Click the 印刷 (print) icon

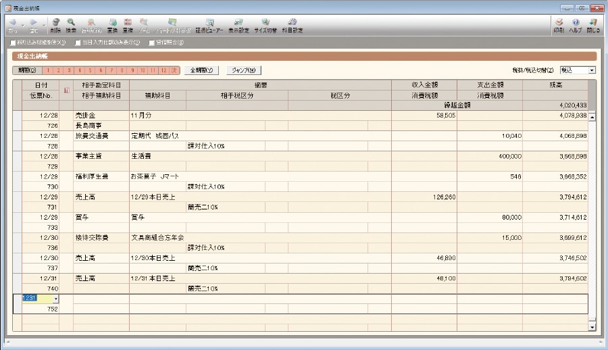[x=559, y=25]
